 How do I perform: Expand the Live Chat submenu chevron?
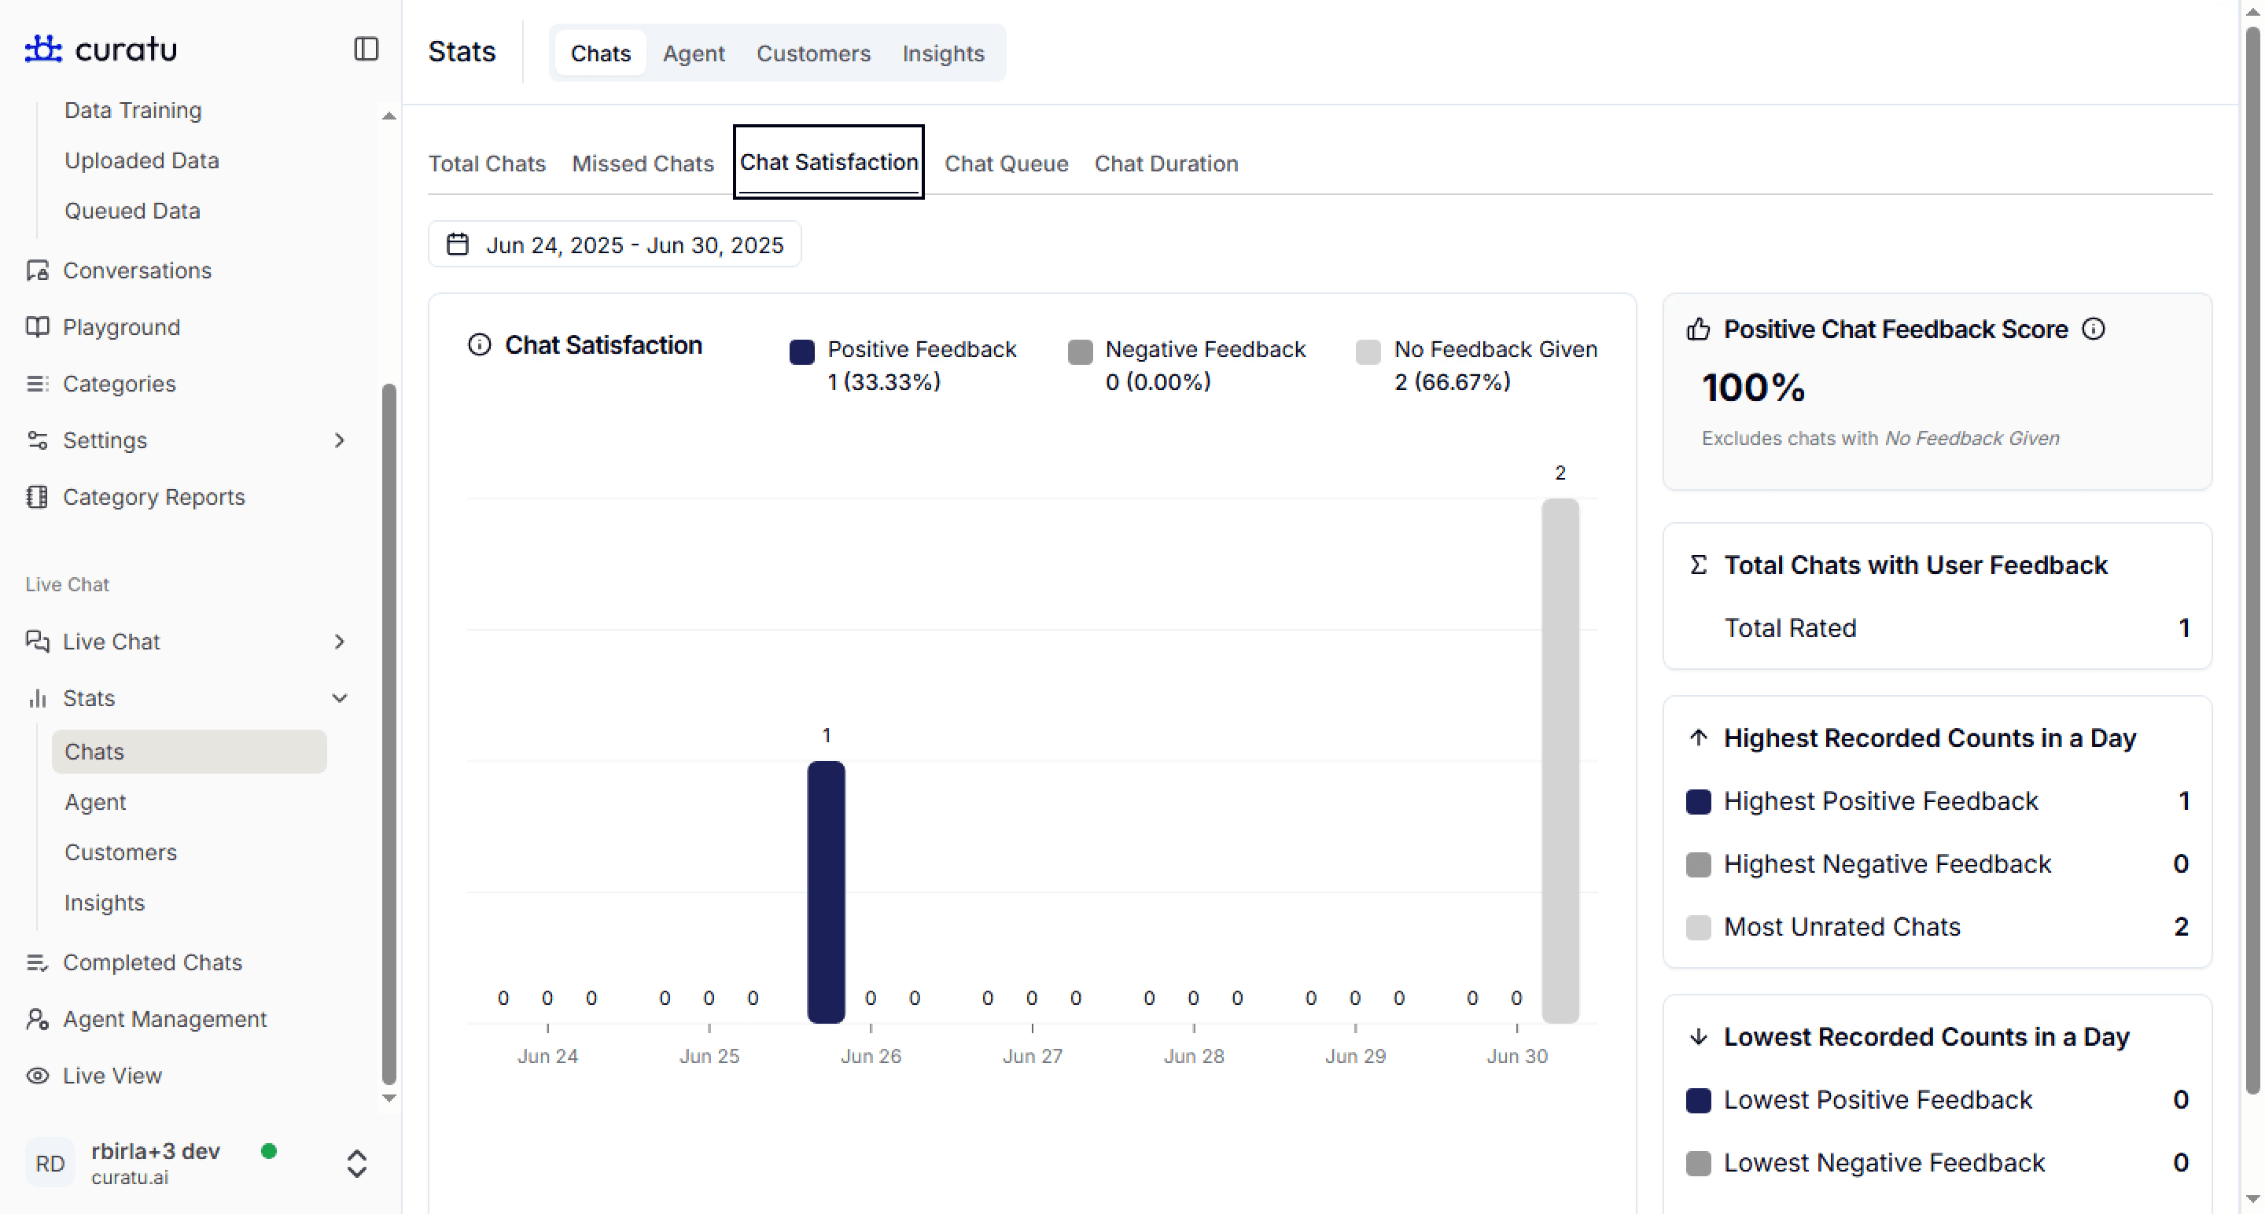coord(340,641)
